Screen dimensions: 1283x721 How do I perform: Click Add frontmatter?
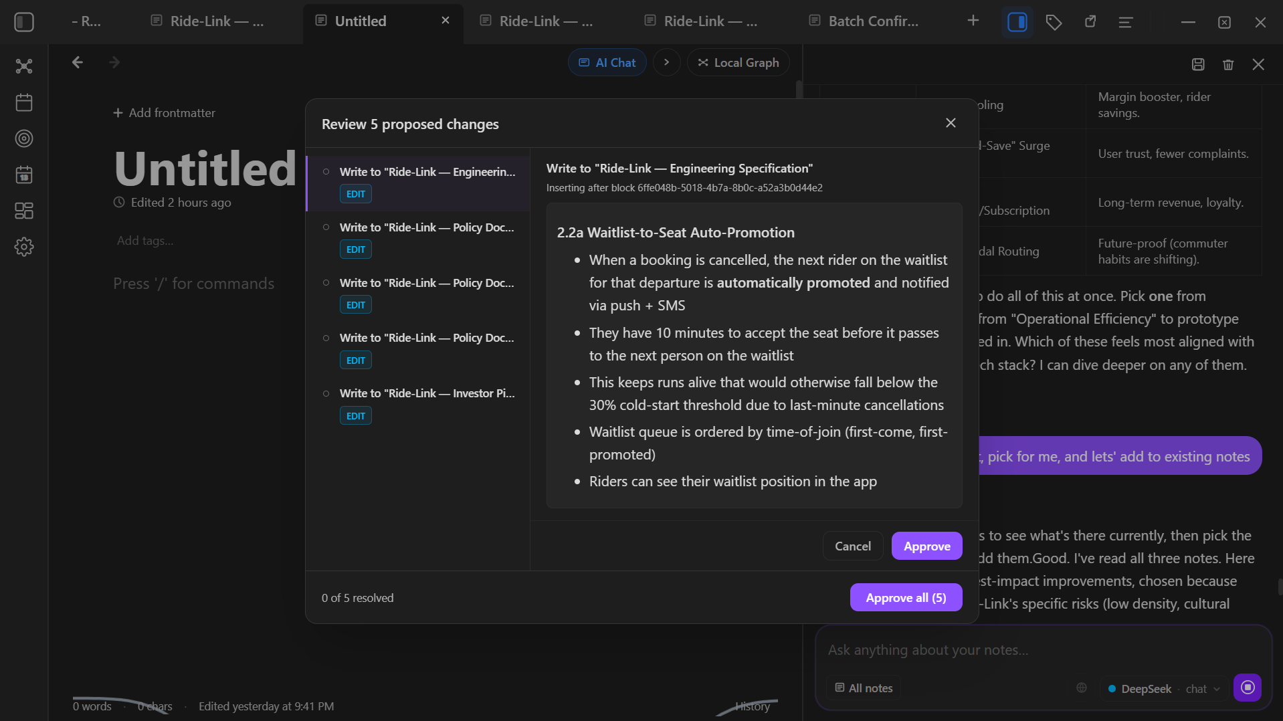tap(165, 113)
